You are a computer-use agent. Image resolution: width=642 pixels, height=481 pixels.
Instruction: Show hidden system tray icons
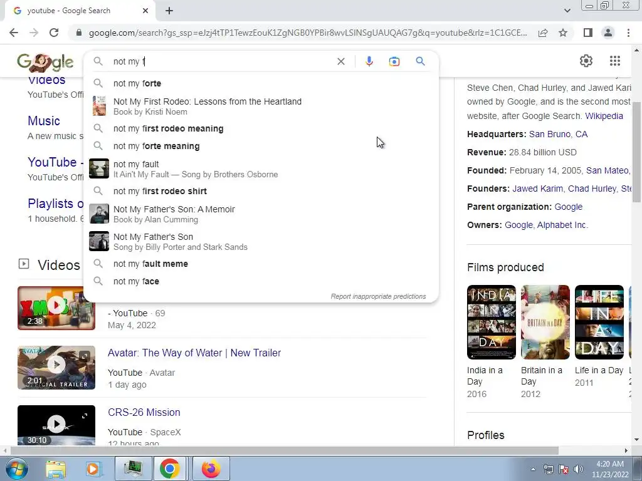pyautogui.click(x=533, y=469)
